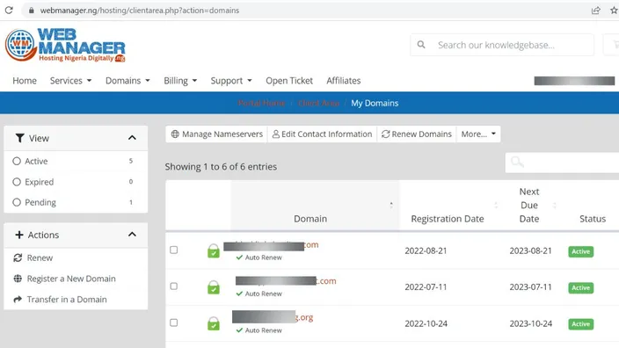Click Transfer in a Domain link

pyautogui.click(x=67, y=300)
